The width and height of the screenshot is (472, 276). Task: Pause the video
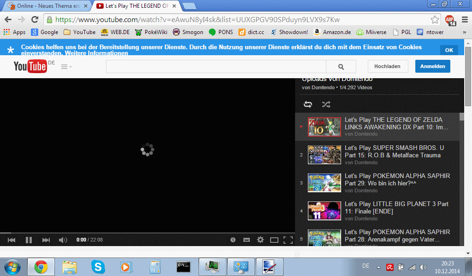pos(29,240)
